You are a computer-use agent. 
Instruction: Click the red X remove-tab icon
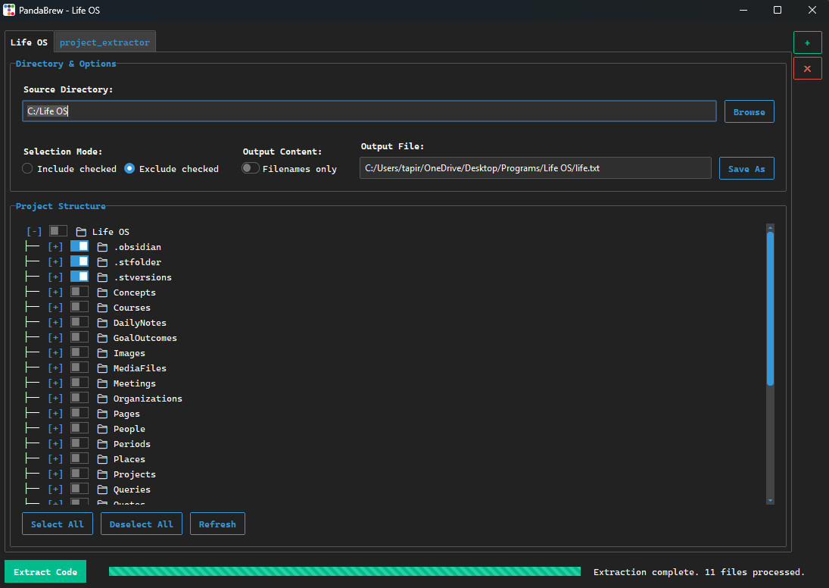[x=807, y=69]
